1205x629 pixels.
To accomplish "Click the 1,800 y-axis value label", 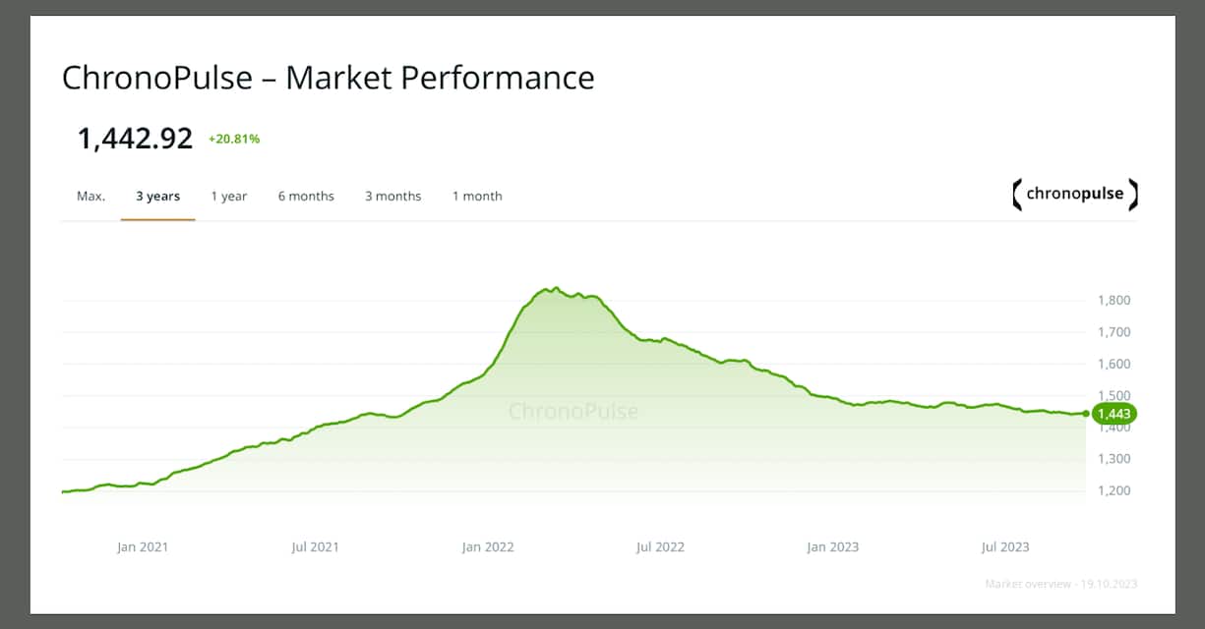I will (1114, 301).
